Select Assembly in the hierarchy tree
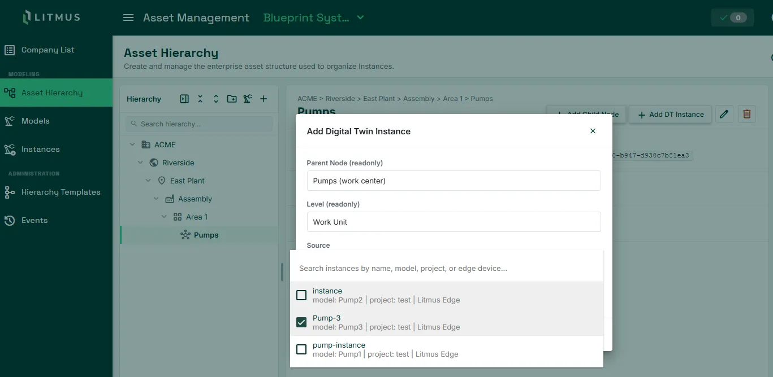 pyautogui.click(x=195, y=199)
